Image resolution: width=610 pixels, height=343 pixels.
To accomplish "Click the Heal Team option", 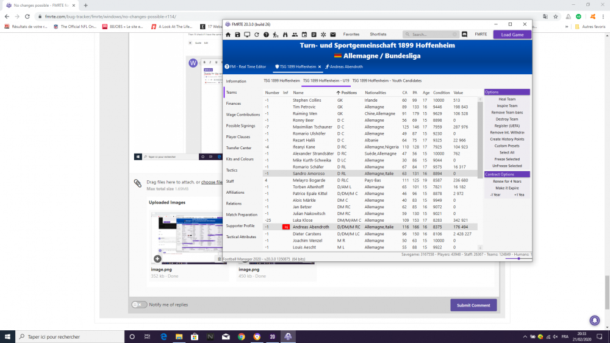I will 507,99.
